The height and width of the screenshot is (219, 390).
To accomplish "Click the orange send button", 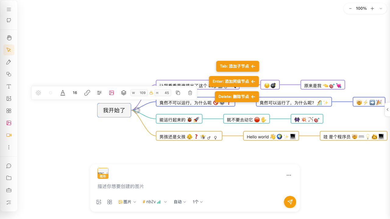I will [x=290, y=202].
